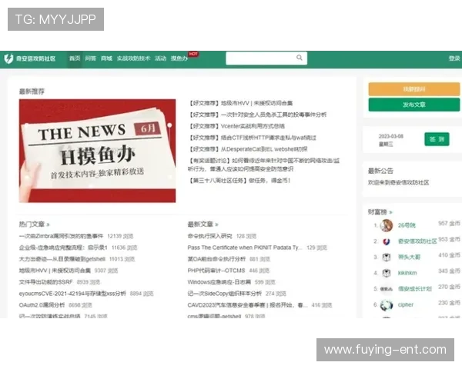Go to 首页 tab in navigation

point(75,58)
